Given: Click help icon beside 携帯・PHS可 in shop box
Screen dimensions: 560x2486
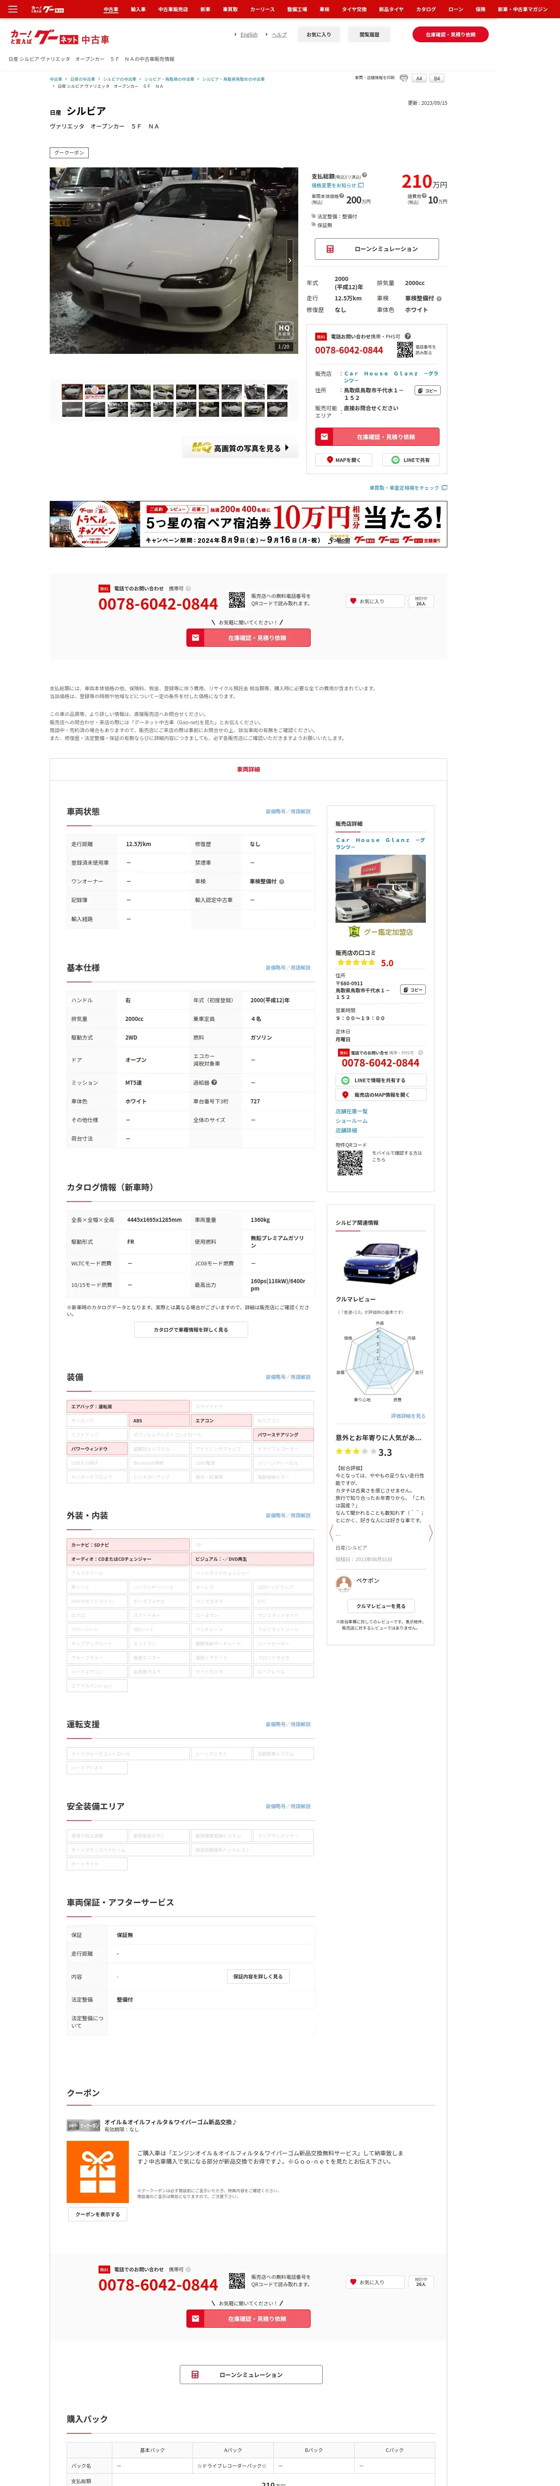Looking at the screenshot, I should tap(408, 336).
